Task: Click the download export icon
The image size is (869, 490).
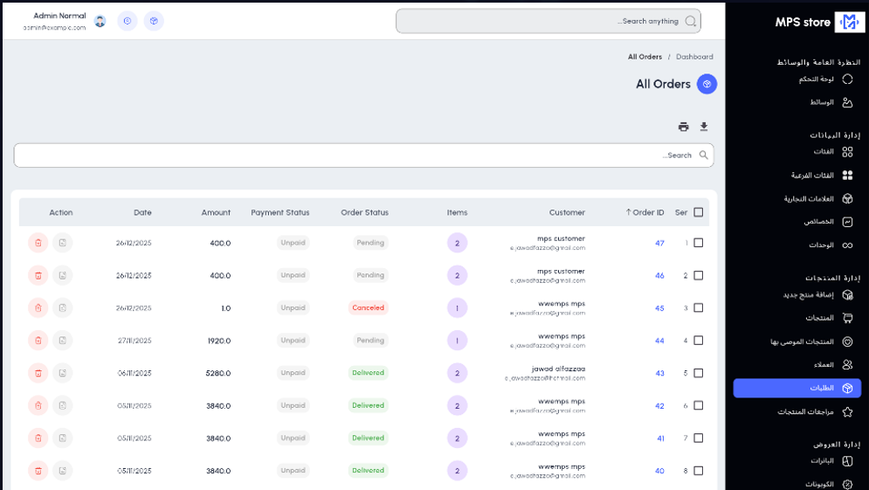Action: (x=704, y=127)
